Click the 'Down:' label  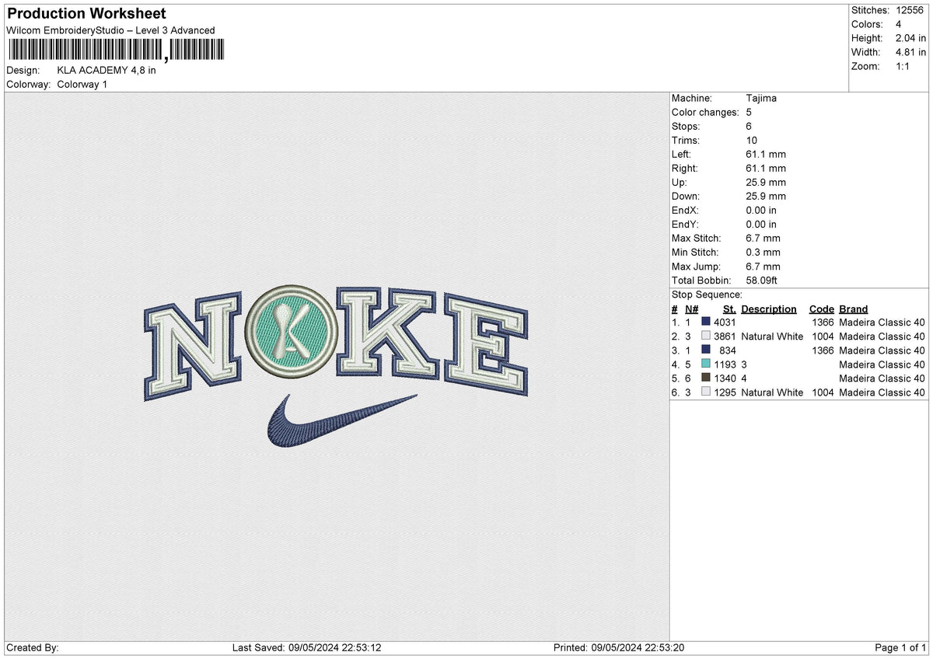(x=686, y=196)
